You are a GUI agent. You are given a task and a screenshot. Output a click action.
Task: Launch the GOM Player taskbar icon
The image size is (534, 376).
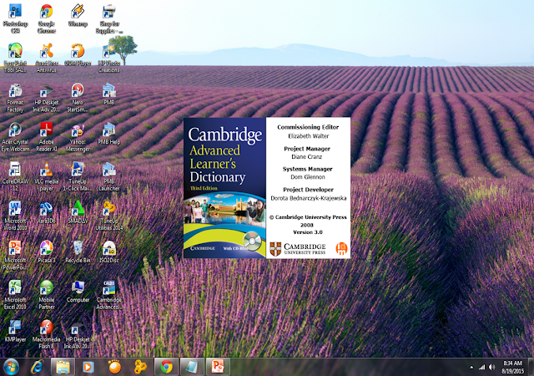(114, 367)
